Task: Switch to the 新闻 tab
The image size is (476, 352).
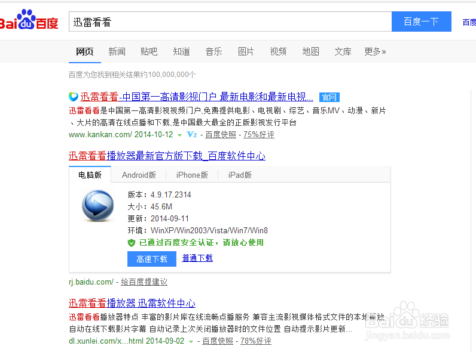Action: [x=117, y=51]
